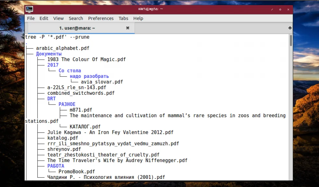Open the Help menu

click(x=138, y=19)
